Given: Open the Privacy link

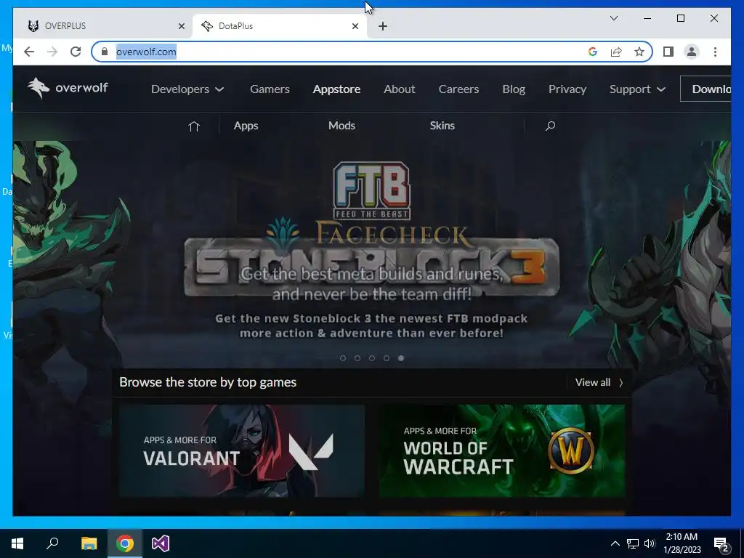Looking at the screenshot, I should tap(567, 89).
